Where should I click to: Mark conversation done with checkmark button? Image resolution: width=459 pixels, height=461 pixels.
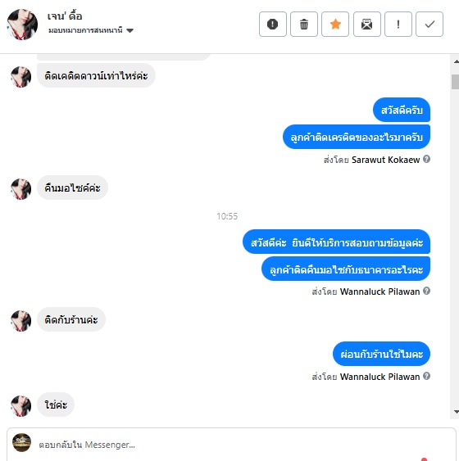coord(429,24)
